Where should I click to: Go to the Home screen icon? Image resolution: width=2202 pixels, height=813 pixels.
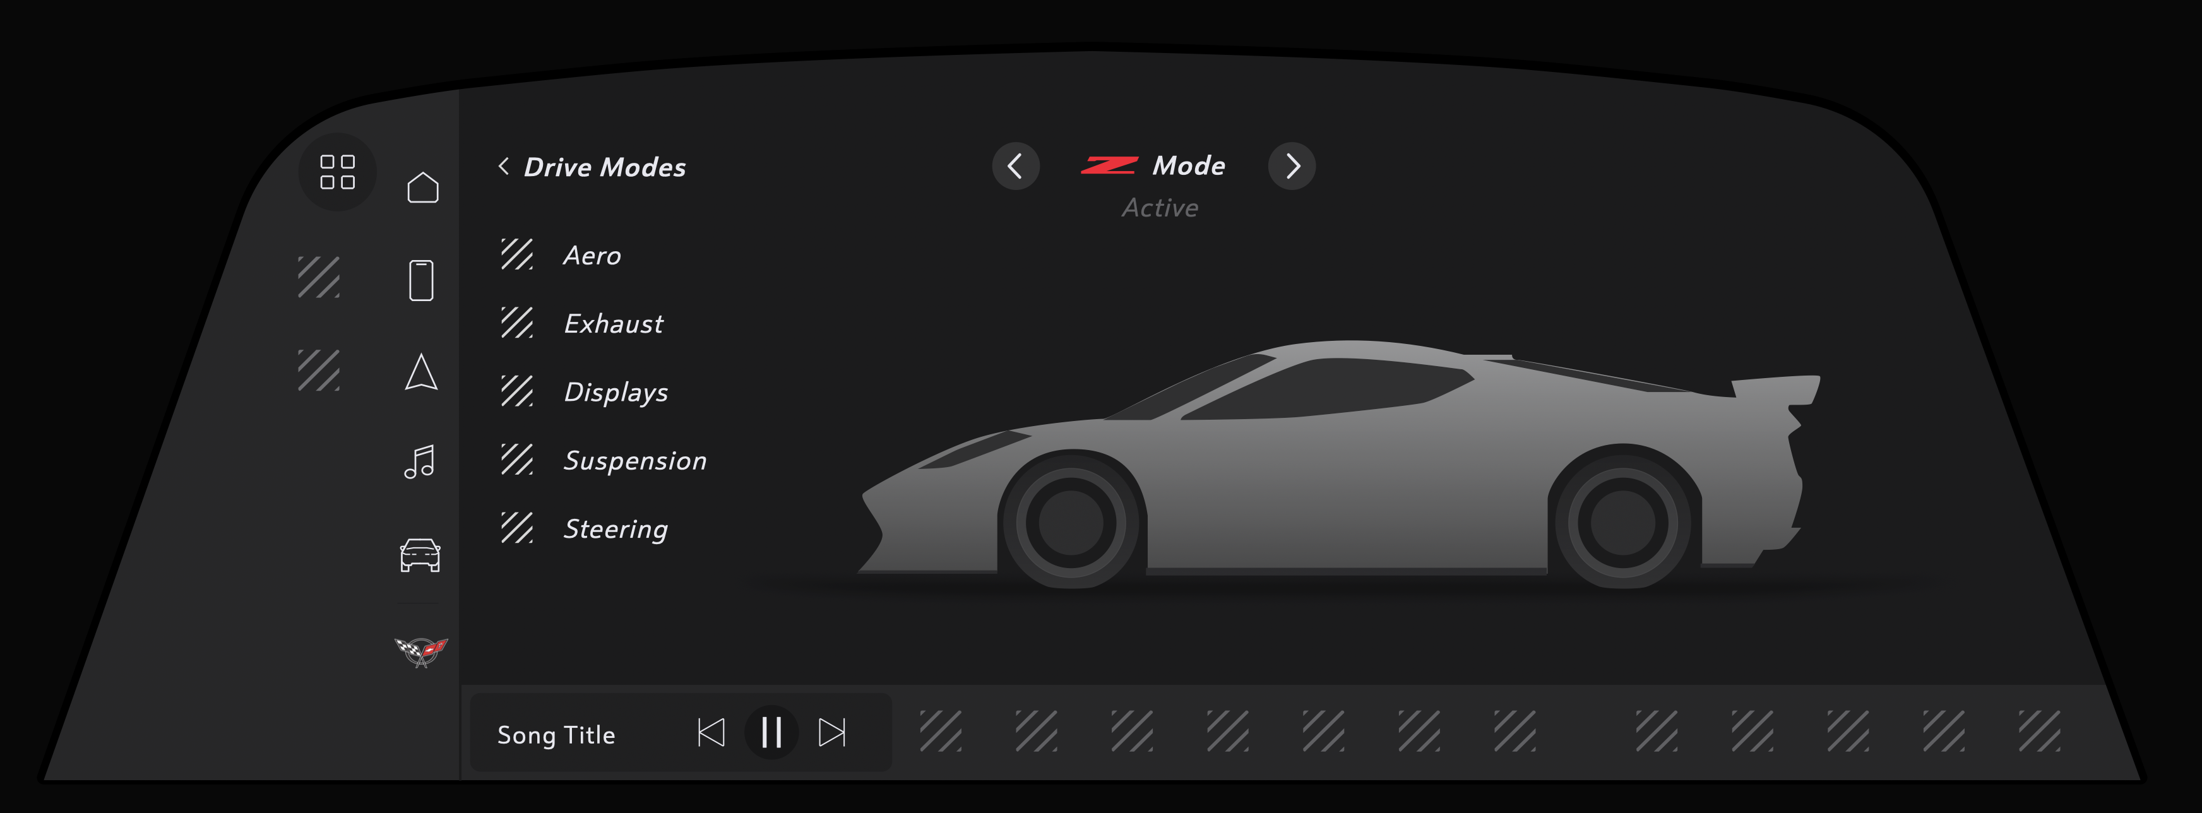tap(422, 187)
